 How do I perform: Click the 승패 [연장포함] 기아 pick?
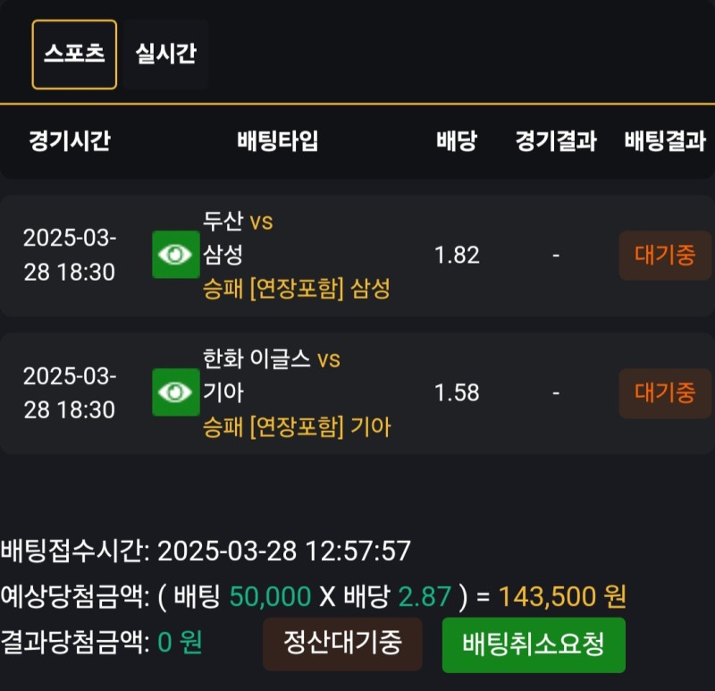(x=297, y=426)
